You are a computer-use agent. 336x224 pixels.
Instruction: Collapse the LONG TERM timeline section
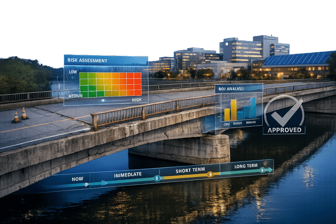[x=246, y=166]
